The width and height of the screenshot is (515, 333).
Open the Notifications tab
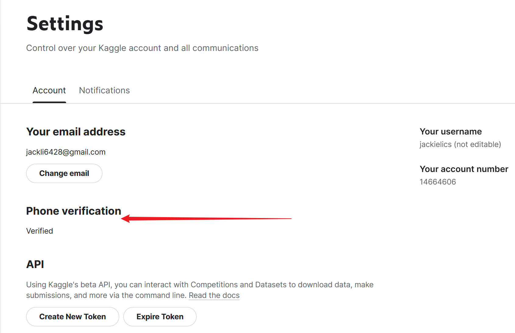(x=104, y=91)
